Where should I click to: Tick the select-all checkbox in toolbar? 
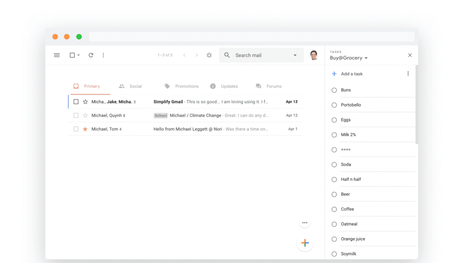[72, 55]
